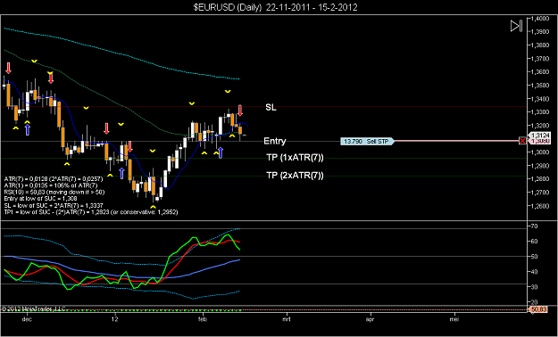Click the 1,3600 price axis label
The width and height of the screenshot is (558, 337).
point(541,72)
